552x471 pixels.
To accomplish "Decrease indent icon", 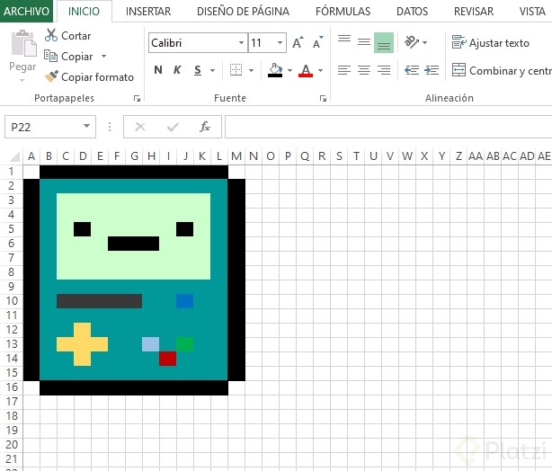I will coord(411,70).
